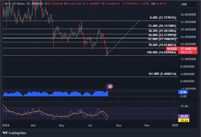Click the TradingView logo
The height and width of the screenshot is (137, 201).
point(14,133)
